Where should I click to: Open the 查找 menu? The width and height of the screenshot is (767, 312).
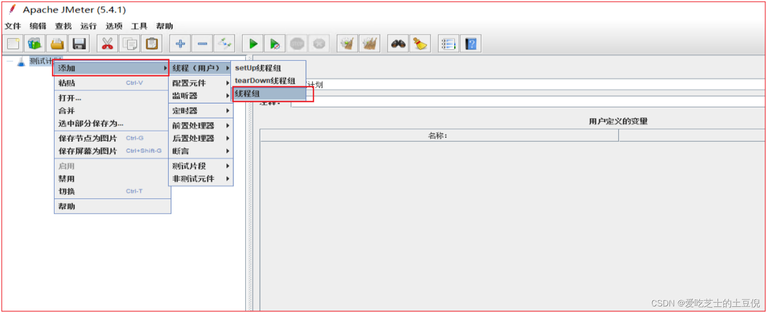click(63, 26)
